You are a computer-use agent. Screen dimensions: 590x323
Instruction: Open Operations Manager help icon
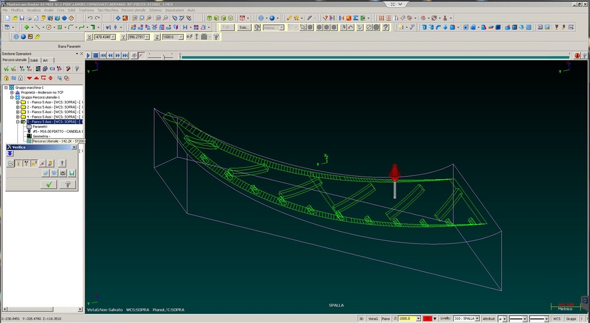coord(77,68)
